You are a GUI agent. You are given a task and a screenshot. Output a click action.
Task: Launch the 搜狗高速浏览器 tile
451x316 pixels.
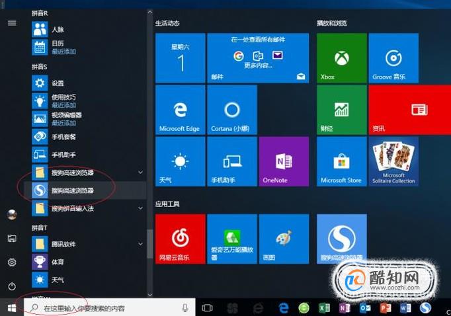coord(342,239)
